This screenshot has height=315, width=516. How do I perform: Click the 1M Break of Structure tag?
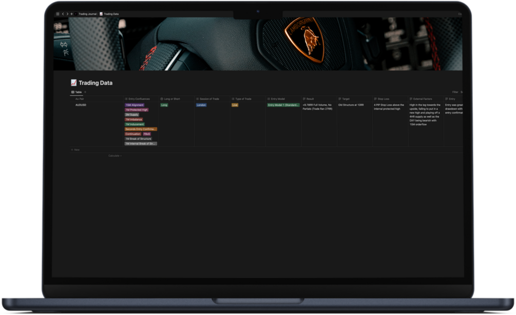coord(138,139)
